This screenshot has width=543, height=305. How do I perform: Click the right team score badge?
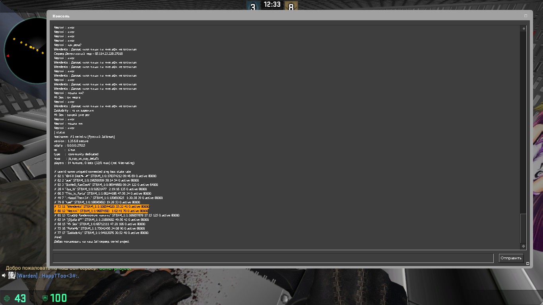pos(291,6)
